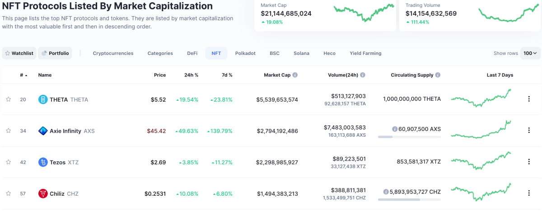Open the Watchlist button

click(x=19, y=53)
